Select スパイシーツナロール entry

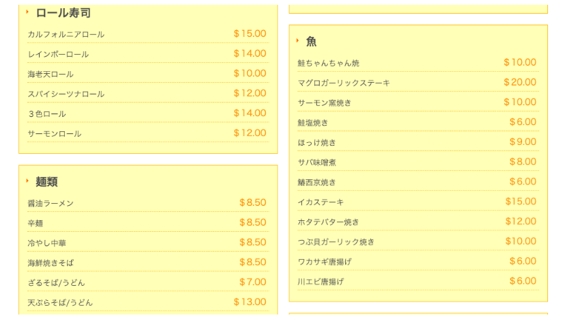click(66, 94)
